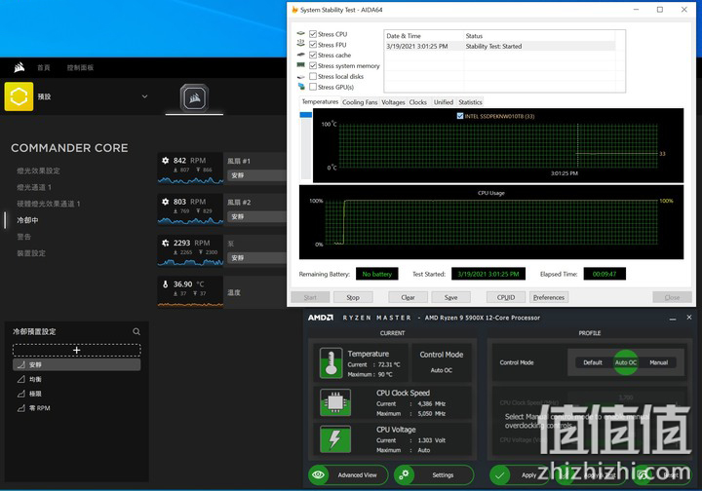Click the CPU icon beside Stress CPU
Viewport: 702px width, 491px height.
(301, 33)
